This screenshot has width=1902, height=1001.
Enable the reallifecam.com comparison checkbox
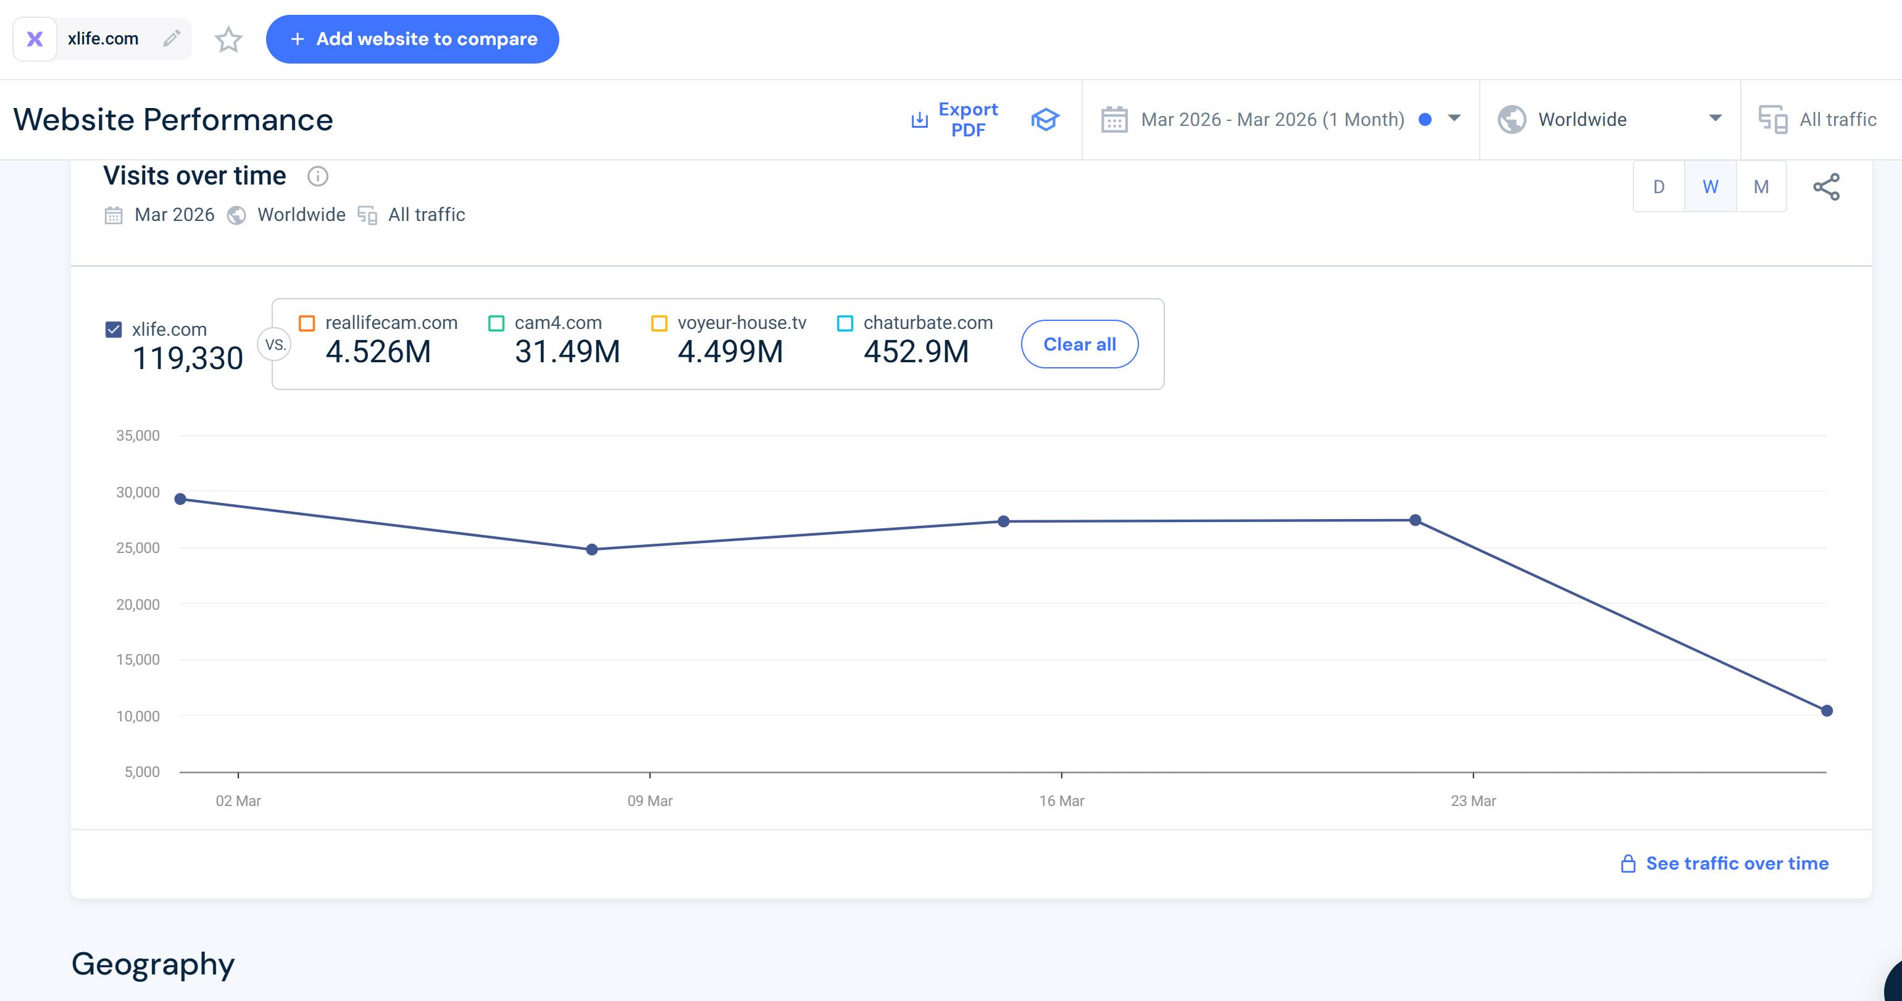[x=307, y=323]
